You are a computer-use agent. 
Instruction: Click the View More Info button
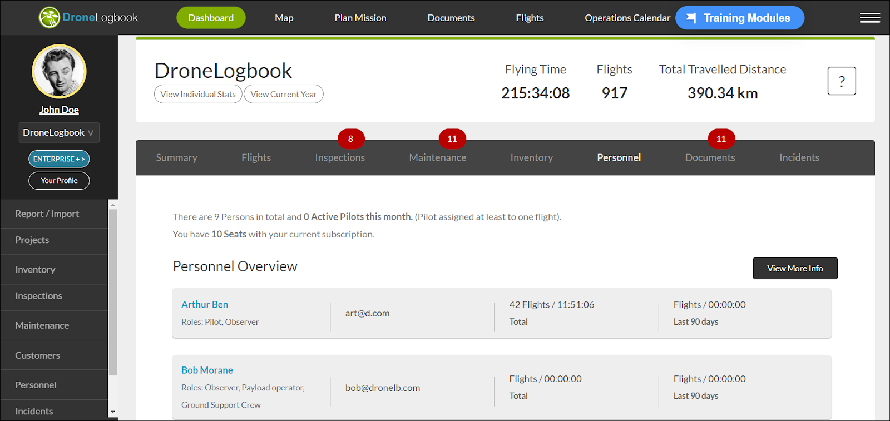coord(795,268)
